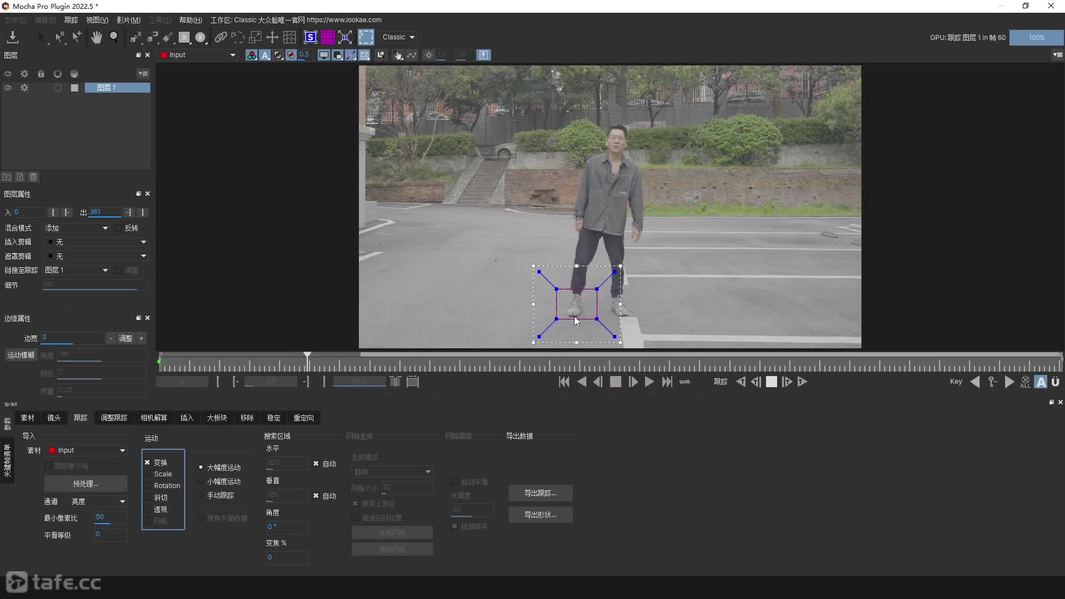Click the 出 out-point 361 field
Image resolution: width=1065 pixels, height=599 pixels.
tap(105, 212)
